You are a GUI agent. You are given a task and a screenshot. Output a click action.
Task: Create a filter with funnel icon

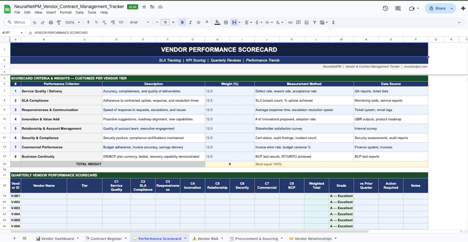(x=315, y=22)
